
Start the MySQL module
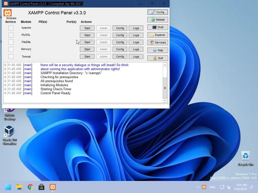coord(87,35)
